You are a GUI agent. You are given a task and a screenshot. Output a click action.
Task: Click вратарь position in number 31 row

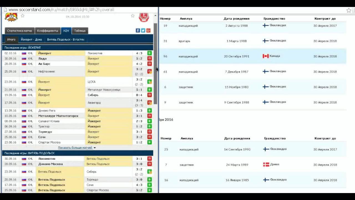pyautogui.click(x=184, y=41)
